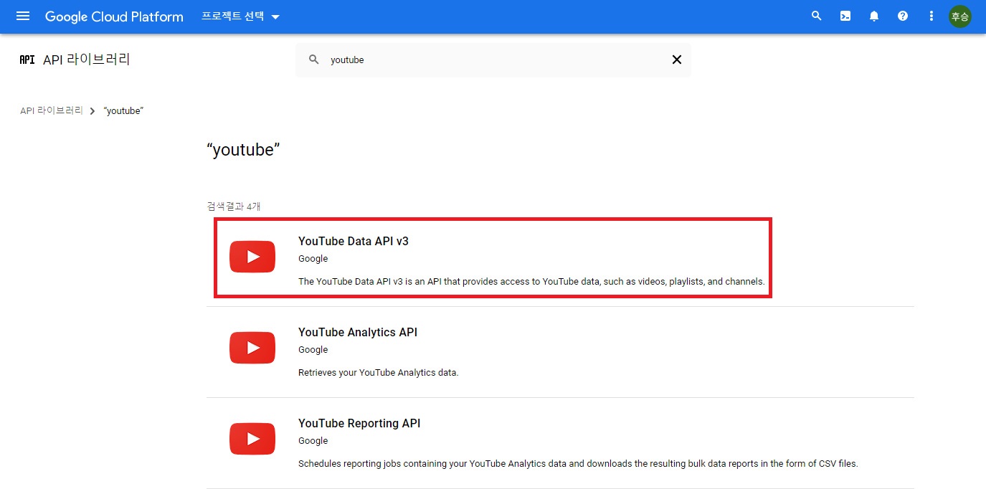Click the API 라이브러리 page title
This screenshot has height=489, width=986.
87,60
